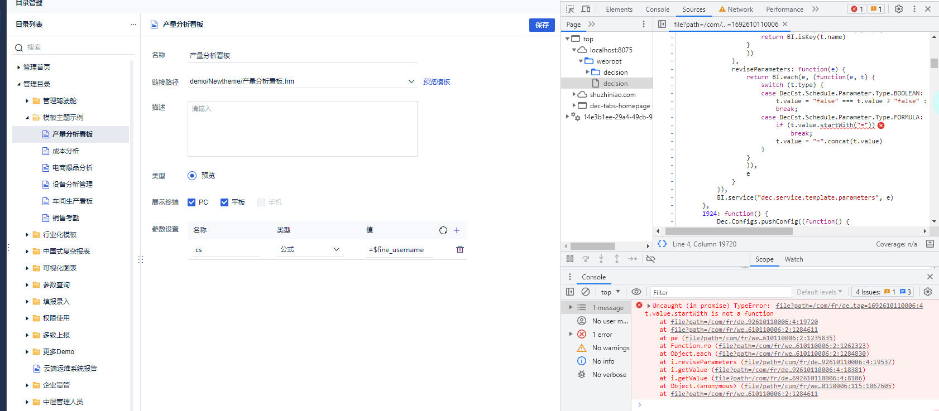The height and width of the screenshot is (411, 939).
Task: Open 4 Issues button in console
Action: coord(883,292)
